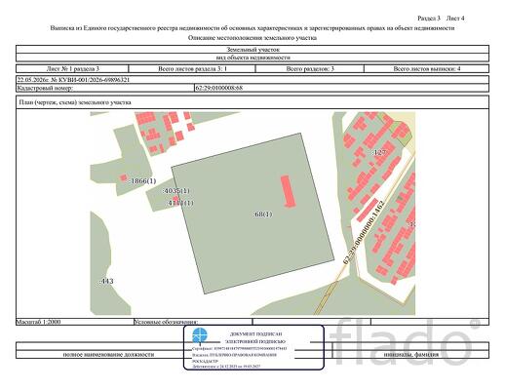The width and height of the screenshot is (505, 390).
Task: Click the road label '62:29:0000000:1462'
Action: pos(364,232)
